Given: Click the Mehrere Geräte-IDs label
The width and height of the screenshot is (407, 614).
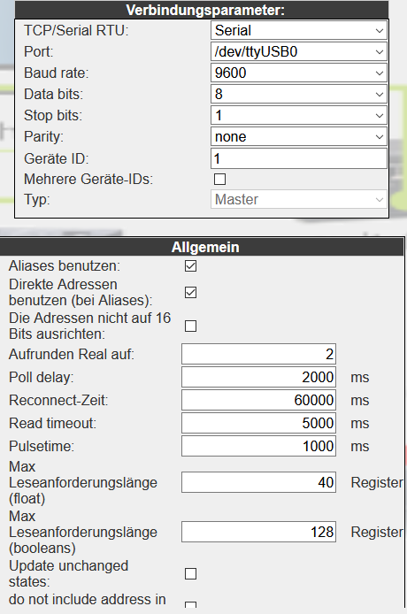Looking at the screenshot, I should coord(88,180).
